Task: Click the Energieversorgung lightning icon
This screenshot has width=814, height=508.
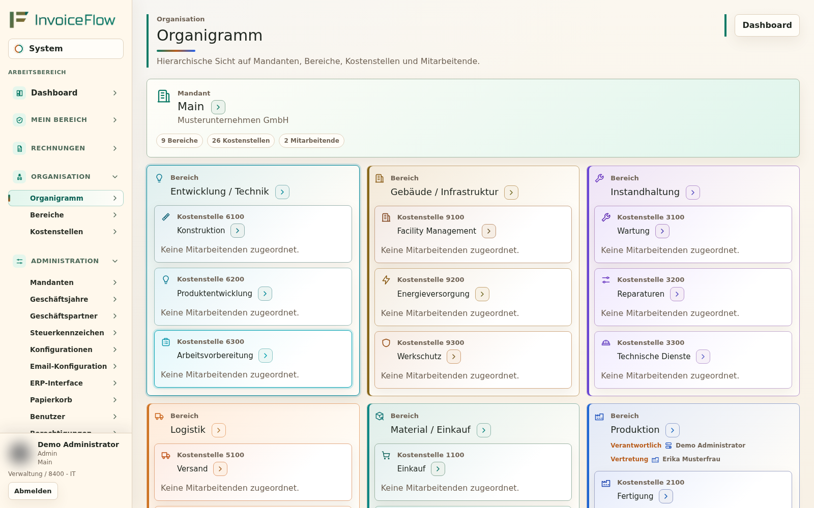Action: 386,280
